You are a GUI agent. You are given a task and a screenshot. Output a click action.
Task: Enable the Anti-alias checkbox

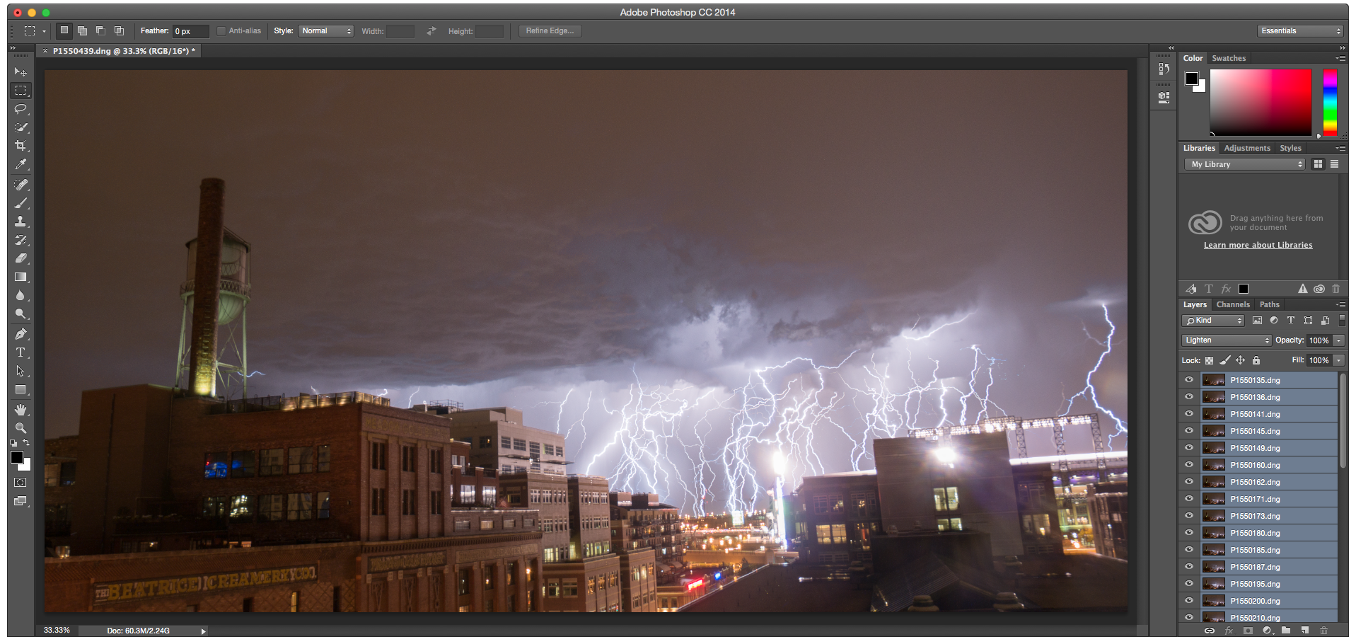pyautogui.click(x=221, y=31)
